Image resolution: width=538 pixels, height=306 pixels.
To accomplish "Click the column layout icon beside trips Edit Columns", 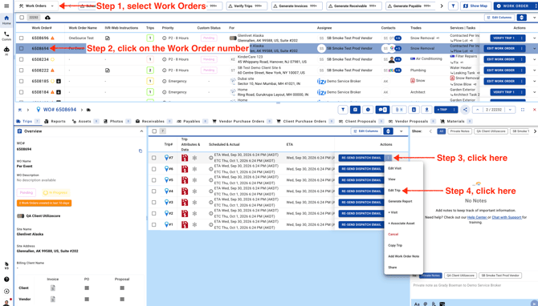I will click(x=388, y=131).
